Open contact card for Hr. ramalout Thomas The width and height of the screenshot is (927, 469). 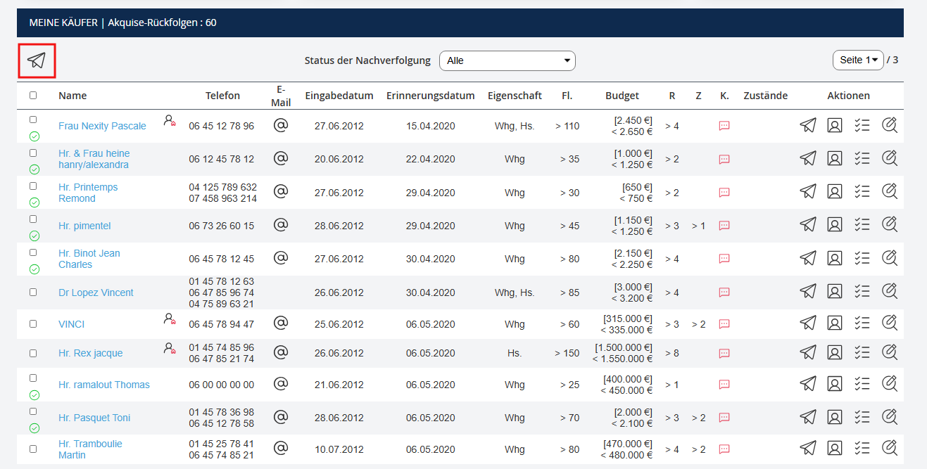pyautogui.click(x=835, y=384)
